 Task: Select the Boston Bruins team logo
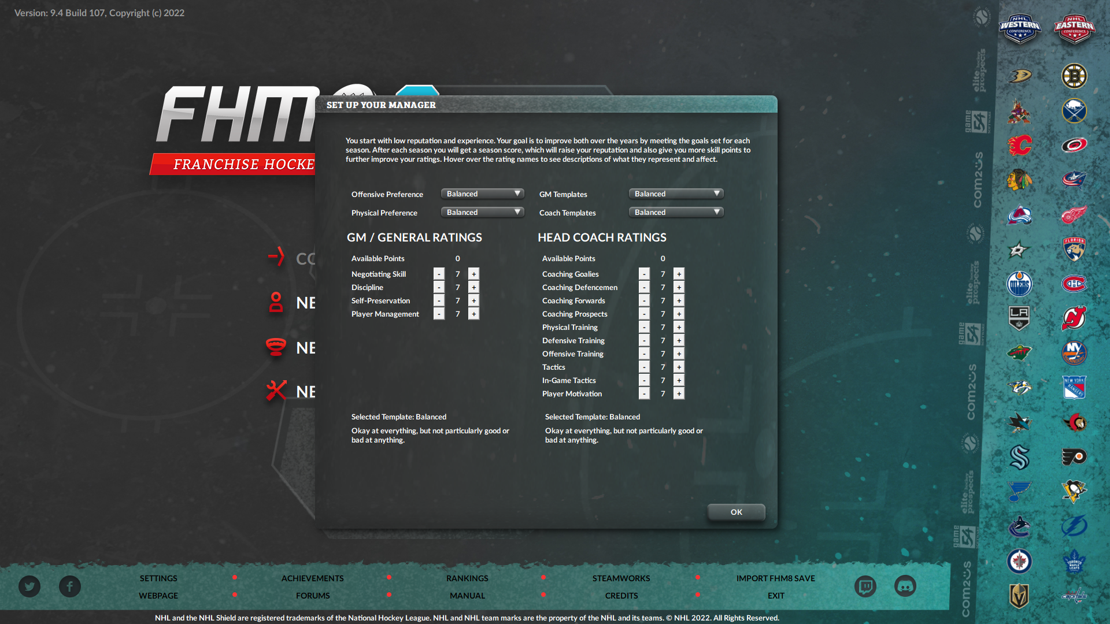pos(1074,76)
